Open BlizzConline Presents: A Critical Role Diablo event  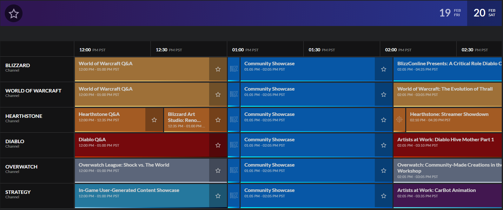point(448,69)
